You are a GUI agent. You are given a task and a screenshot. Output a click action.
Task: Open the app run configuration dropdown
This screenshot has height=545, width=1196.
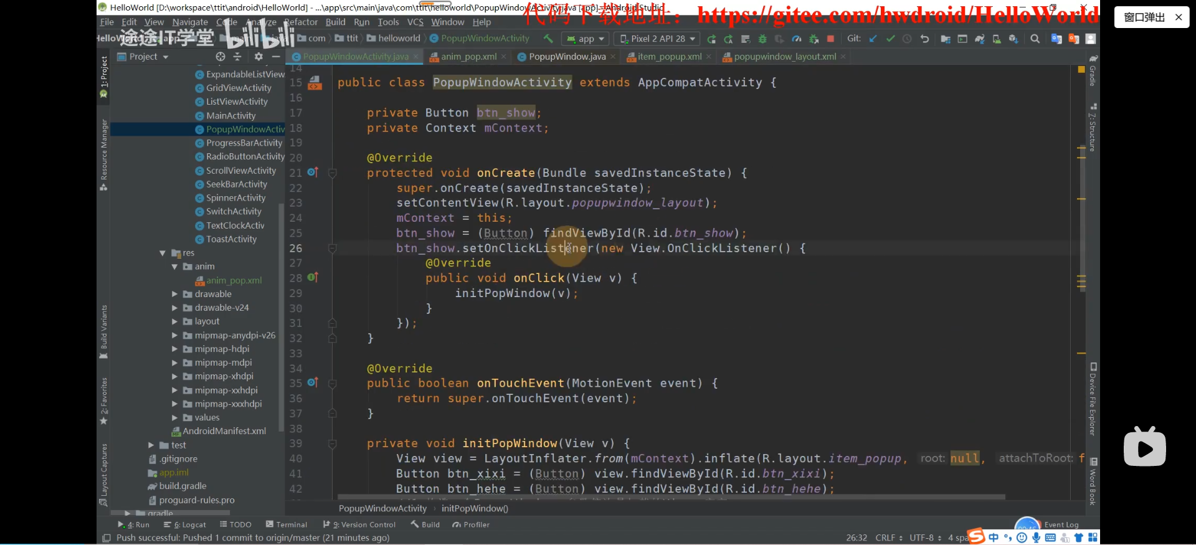tap(585, 39)
